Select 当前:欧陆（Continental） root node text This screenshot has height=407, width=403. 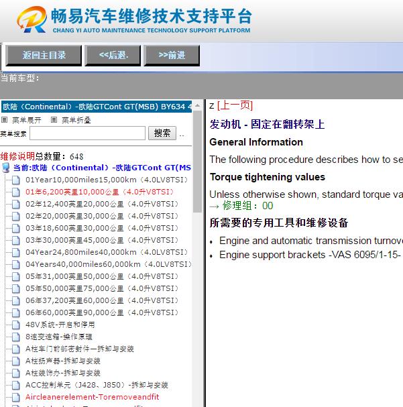pyautogui.click(x=102, y=168)
